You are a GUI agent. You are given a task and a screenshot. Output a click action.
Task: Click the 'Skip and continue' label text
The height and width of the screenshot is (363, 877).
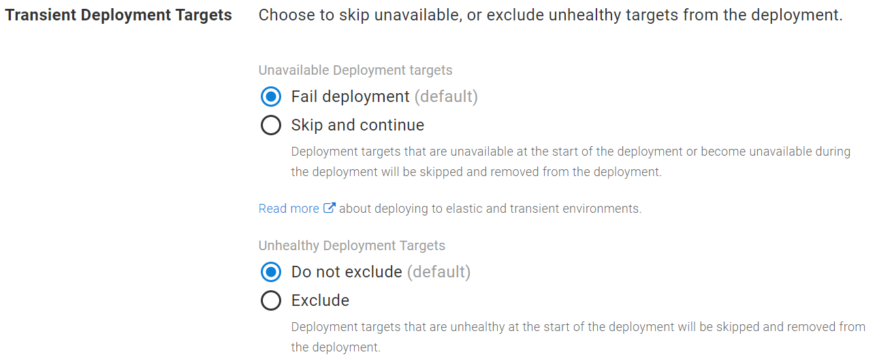(x=357, y=125)
